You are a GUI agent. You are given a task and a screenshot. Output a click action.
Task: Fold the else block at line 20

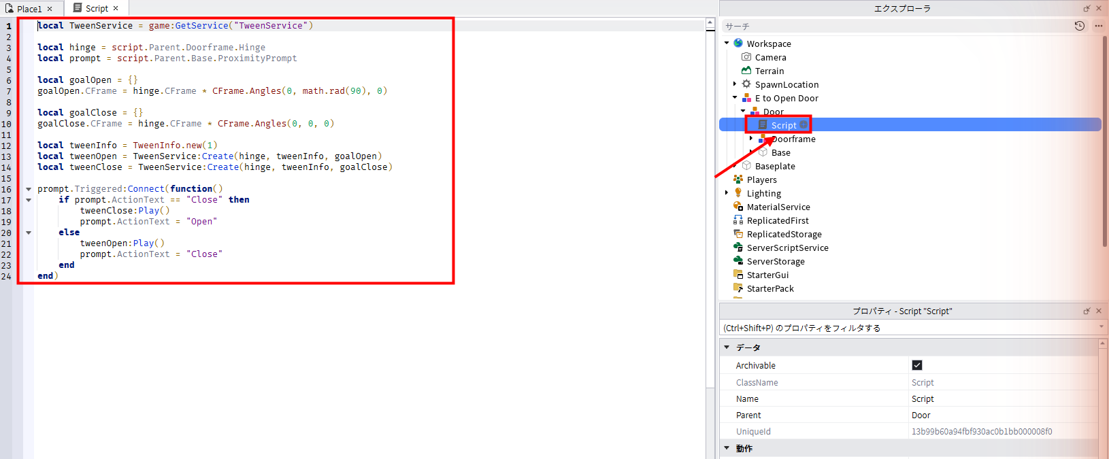coord(29,233)
